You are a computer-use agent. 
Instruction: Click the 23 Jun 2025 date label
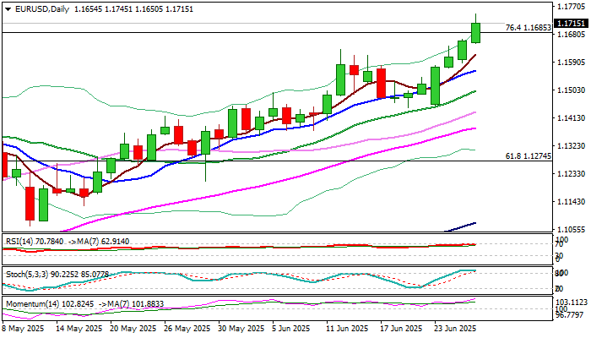click(x=455, y=329)
